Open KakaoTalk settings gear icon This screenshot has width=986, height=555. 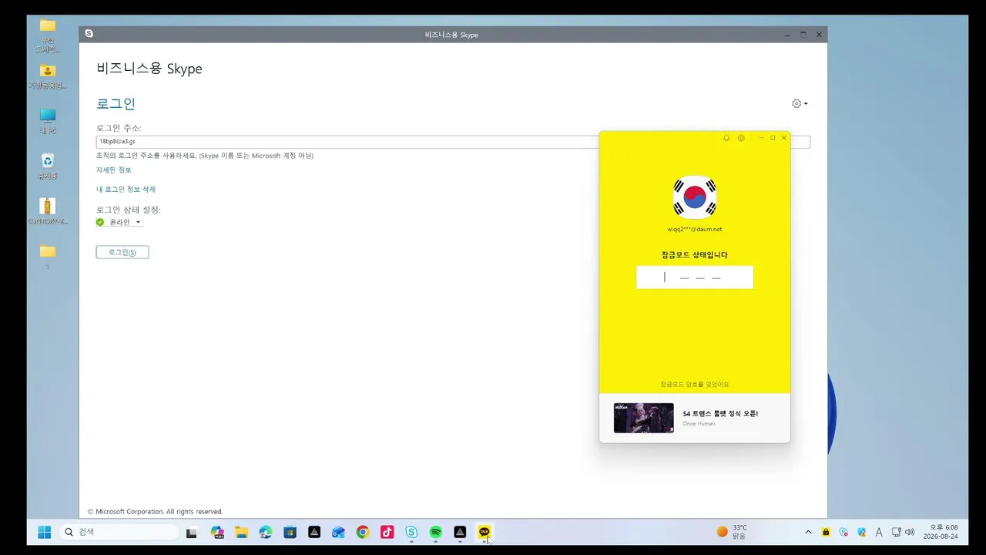(x=741, y=138)
